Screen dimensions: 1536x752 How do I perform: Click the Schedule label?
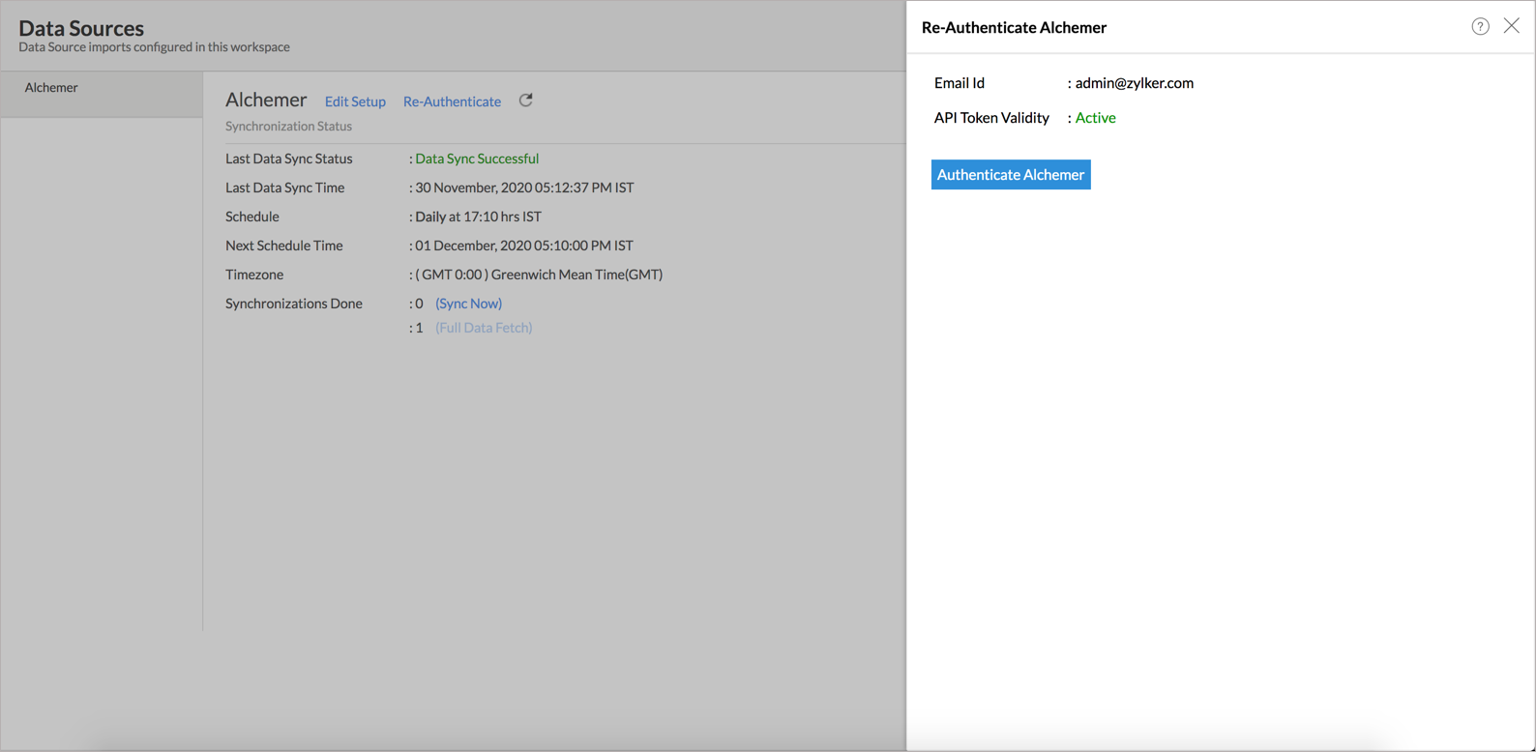pyautogui.click(x=252, y=217)
